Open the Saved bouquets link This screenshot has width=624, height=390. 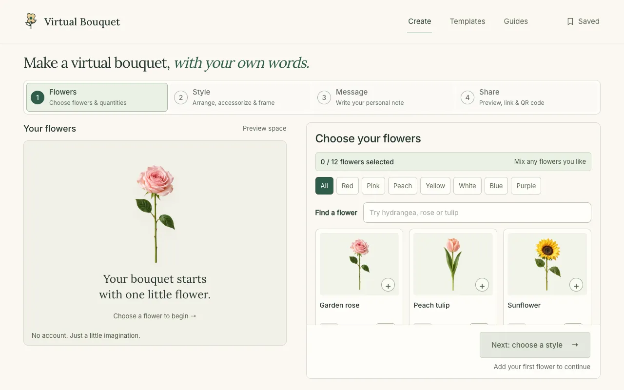pos(583,21)
